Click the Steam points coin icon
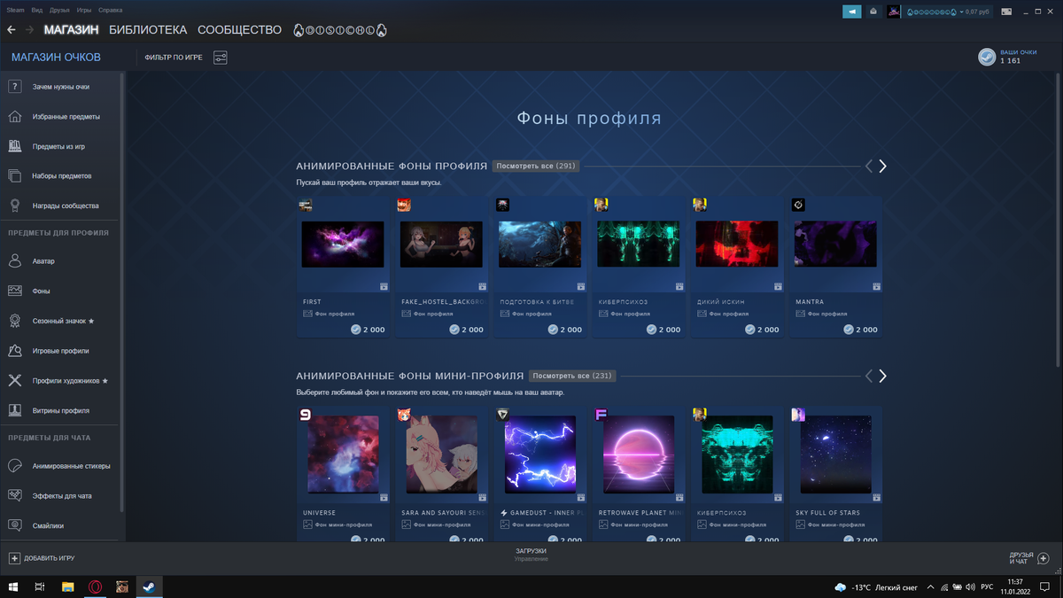1063x598 pixels. (986, 57)
